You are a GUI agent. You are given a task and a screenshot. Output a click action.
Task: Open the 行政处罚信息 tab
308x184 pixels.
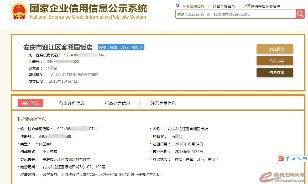(118, 103)
